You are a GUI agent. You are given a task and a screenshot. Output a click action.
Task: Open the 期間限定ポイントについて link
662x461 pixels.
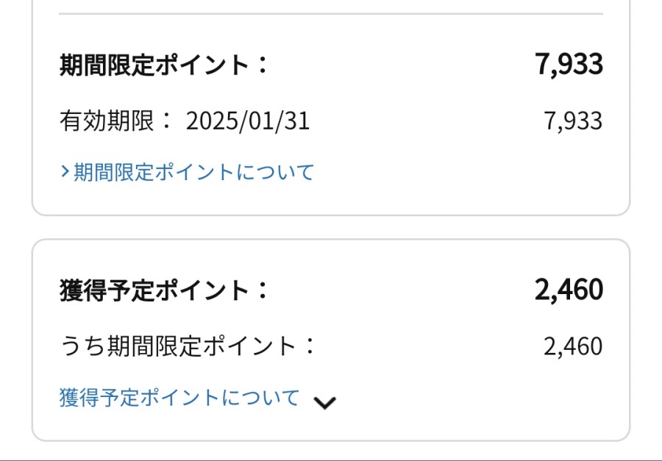pyautogui.click(x=193, y=172)
